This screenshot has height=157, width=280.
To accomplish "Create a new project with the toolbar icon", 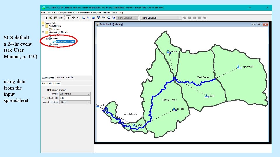I will pos(46,18).
